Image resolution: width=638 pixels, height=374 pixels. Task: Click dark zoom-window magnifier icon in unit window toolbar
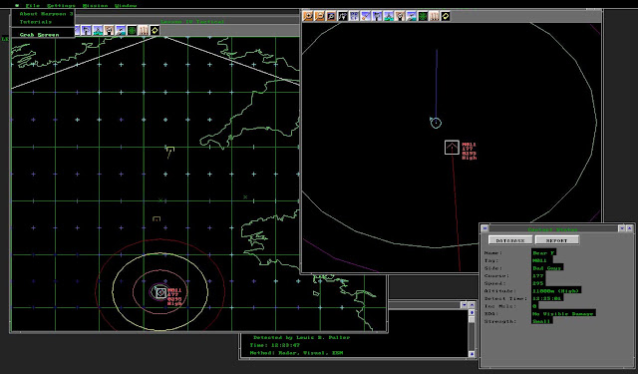coord(331,16)
